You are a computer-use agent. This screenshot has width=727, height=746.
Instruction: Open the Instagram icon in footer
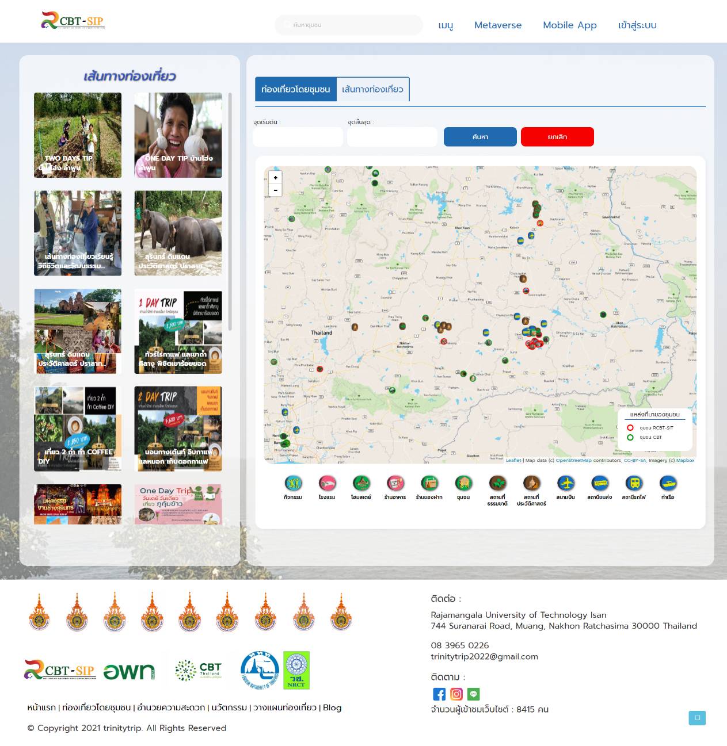pos(456,694)
